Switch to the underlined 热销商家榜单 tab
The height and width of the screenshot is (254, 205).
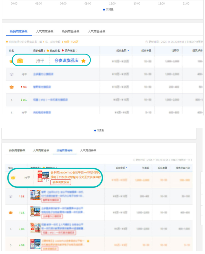point(16,31)
